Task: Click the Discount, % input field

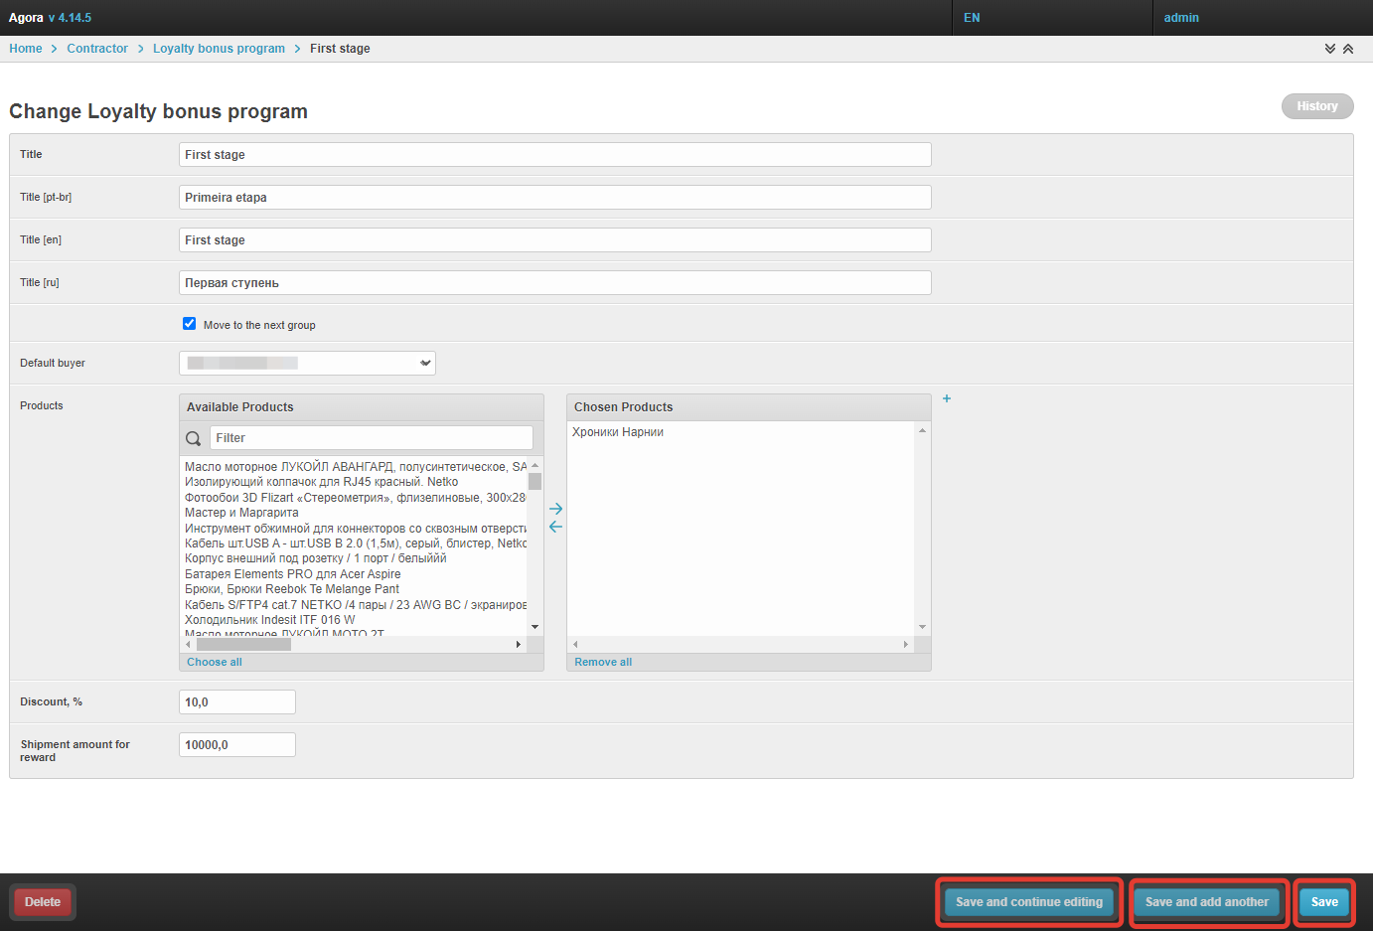Action: pos(237,702)
